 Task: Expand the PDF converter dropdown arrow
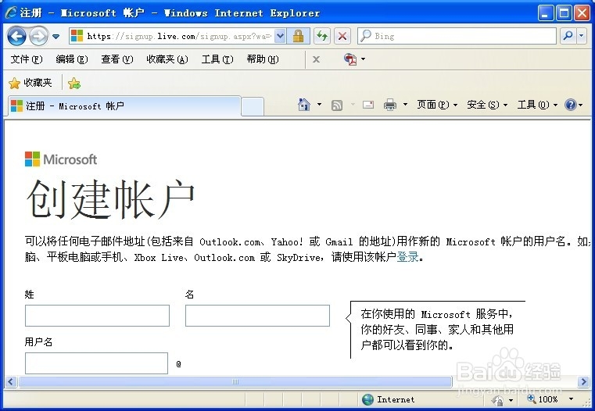(x=363, y=59)
